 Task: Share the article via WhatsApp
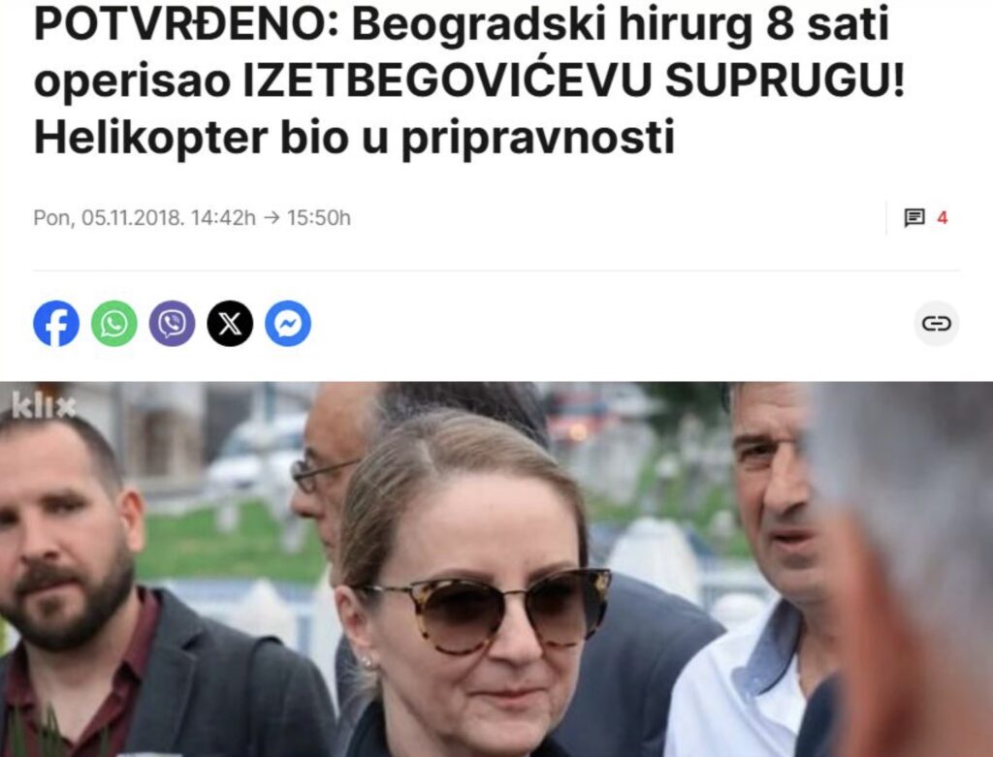point(114,324)
